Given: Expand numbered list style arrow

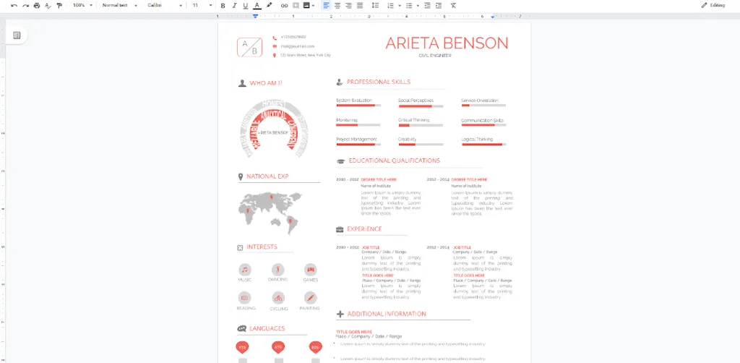Looking at the screenshot, I should point(399,6).
